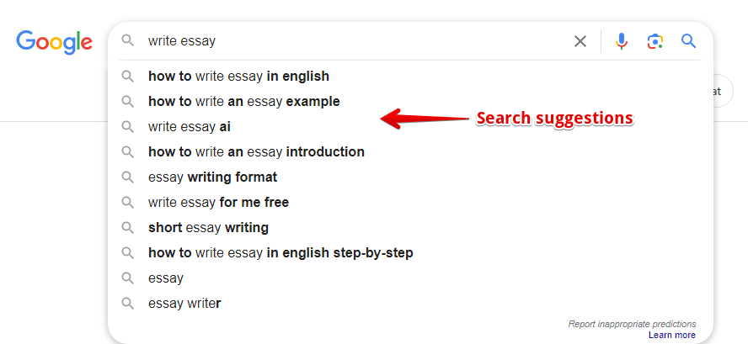Pick the 'short essay writing' suggestion

208,228
